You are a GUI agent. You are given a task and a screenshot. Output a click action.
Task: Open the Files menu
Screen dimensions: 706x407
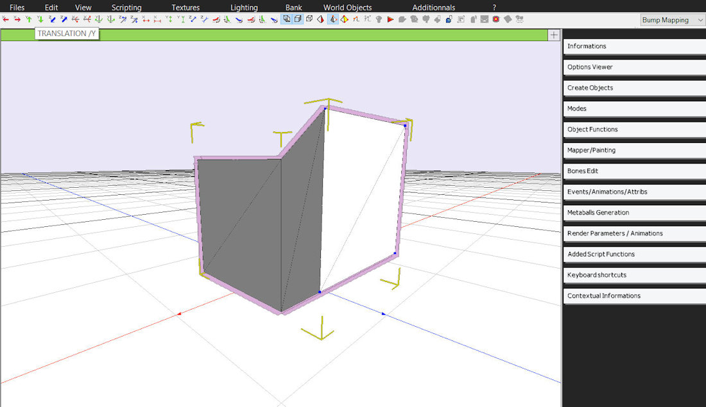[17, 7]
